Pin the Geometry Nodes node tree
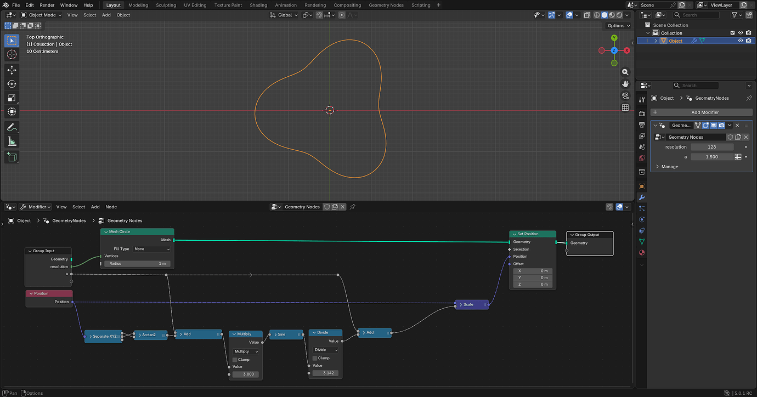The height and width of the screenshot is (397, 757). [353, 207]
